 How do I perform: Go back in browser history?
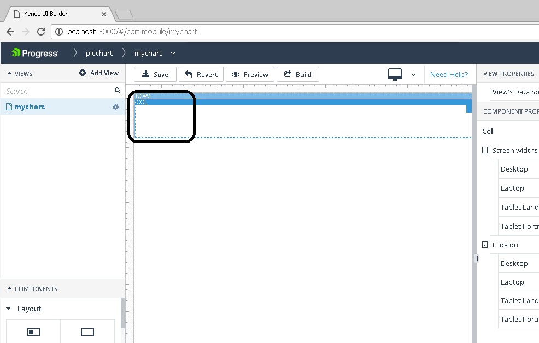click(x=10, y=32)
